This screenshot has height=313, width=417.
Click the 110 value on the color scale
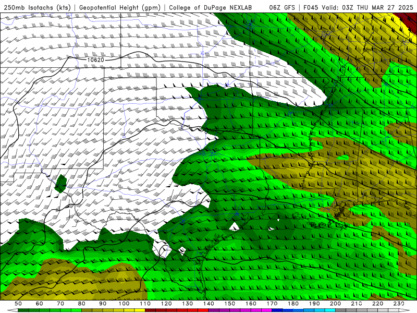(x=145, y=304)
